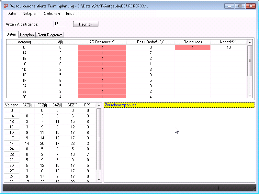Maximize the Ressourcenorientierte Terminplanung window
Viewport: 259px width, 194px height.
[240, 6]
